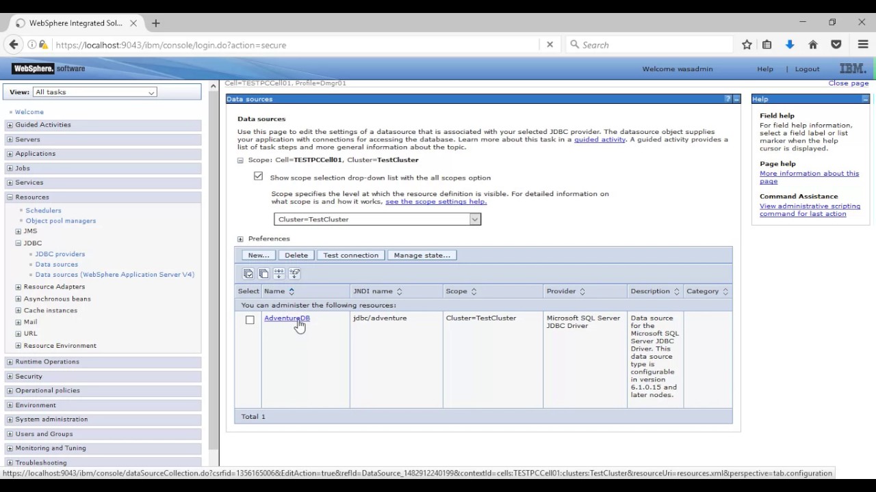Click the Data sources panel help icon

[727, 99]
